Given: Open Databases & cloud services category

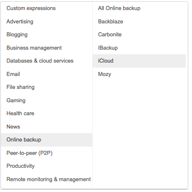Looking at the screenshot, I should 46,61.
